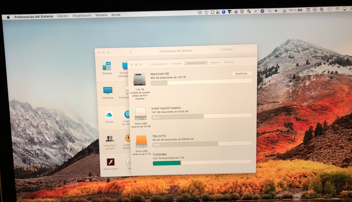Click the Macintosh HD storage bar
Screen dimensions: 352x202
point(201,82)
